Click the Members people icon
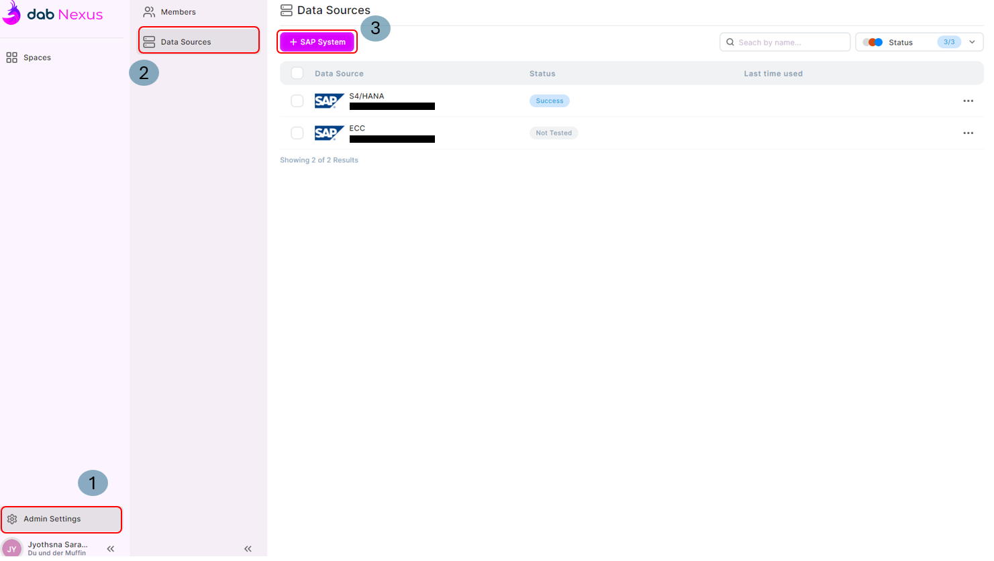Image resolution: width=994 pixels, height=561 pixels. (x=148, y=11)
